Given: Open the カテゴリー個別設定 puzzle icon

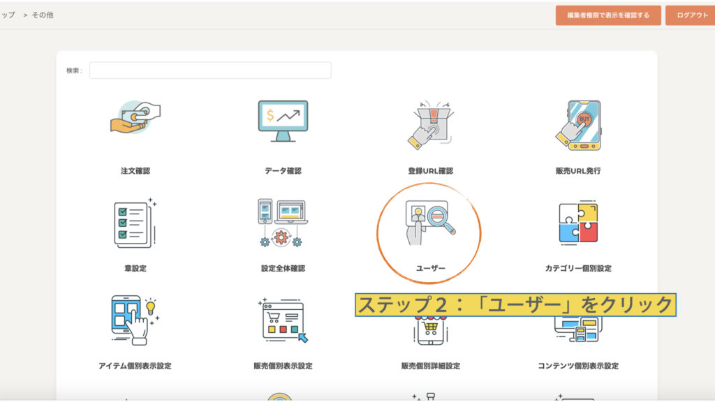Looking at the screenshot, I should point(578,223).
